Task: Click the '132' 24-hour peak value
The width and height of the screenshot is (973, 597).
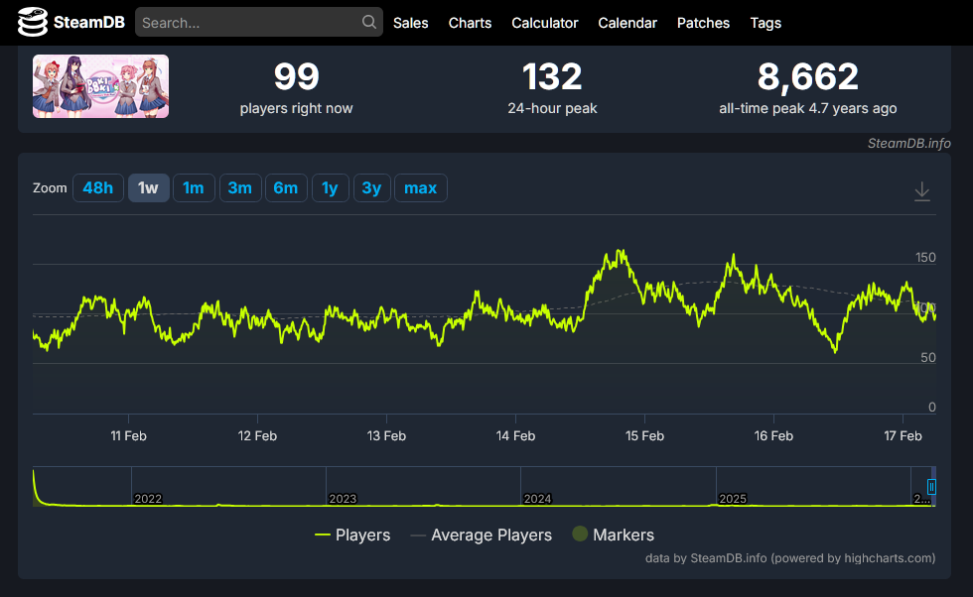Action: coord(552,77)
